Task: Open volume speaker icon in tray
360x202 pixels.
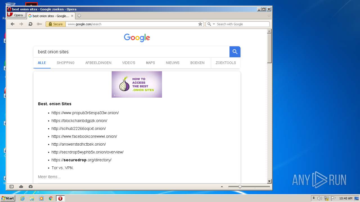Action: tap(320, 198)
